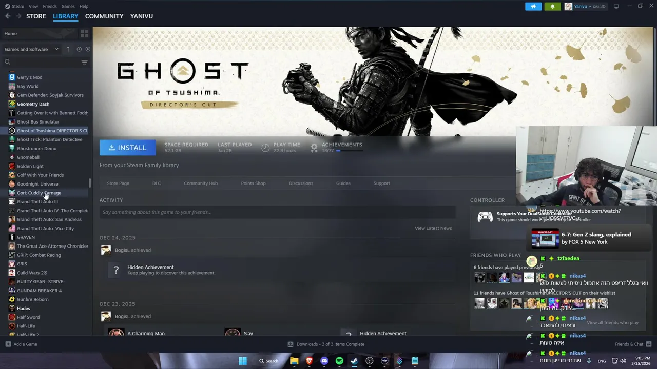Image resolution: width=657 pixels, height=369 pixels.
Task: Click the A Charming Man achievement
Action: [146, 333]
